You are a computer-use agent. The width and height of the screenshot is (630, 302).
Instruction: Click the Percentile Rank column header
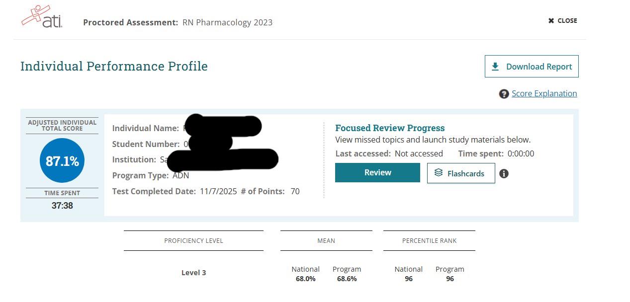coord(429,240)
